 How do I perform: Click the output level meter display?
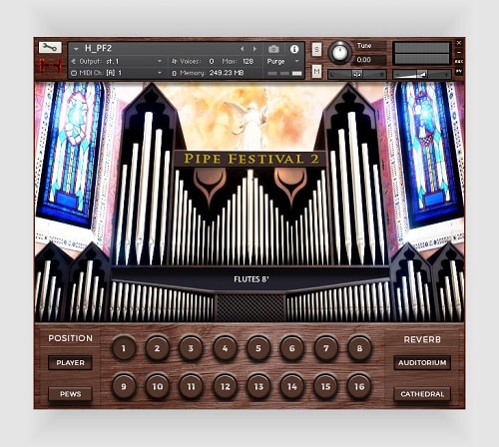coord(422,53)
